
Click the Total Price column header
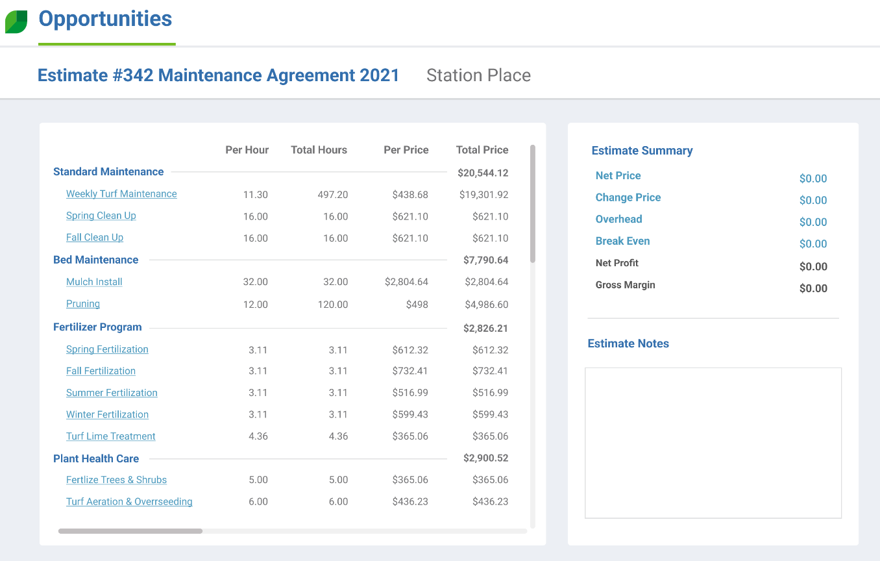point(482,150)
